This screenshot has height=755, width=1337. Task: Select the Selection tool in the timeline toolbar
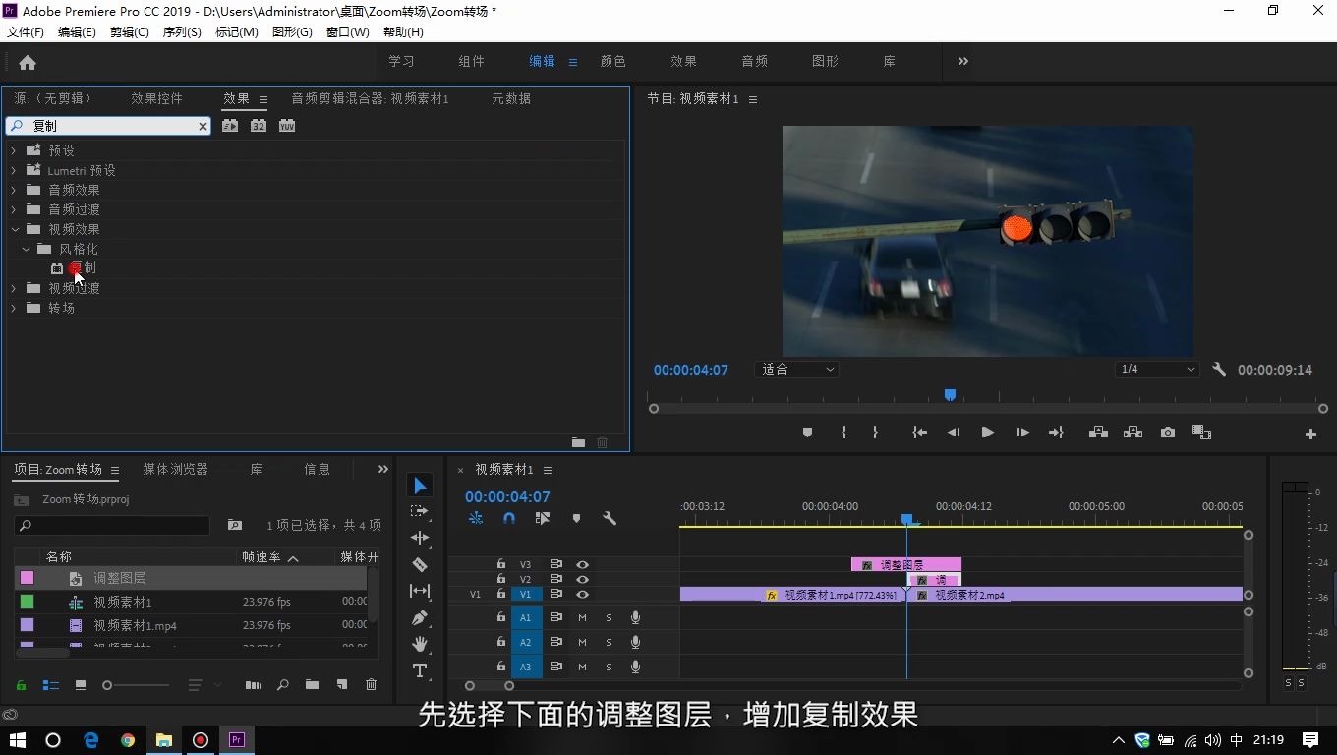(420, 484)
